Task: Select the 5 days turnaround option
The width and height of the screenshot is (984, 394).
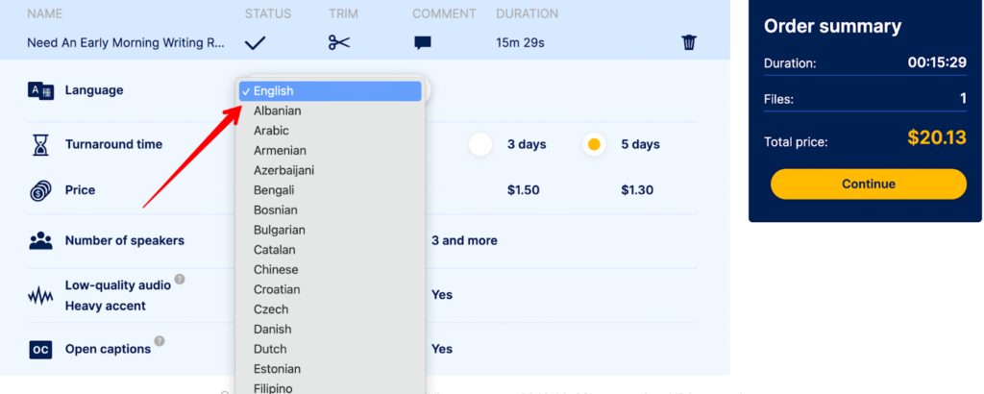Action: coord(594,145)
